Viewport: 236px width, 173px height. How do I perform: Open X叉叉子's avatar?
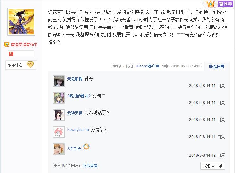(x=59, y=149)
